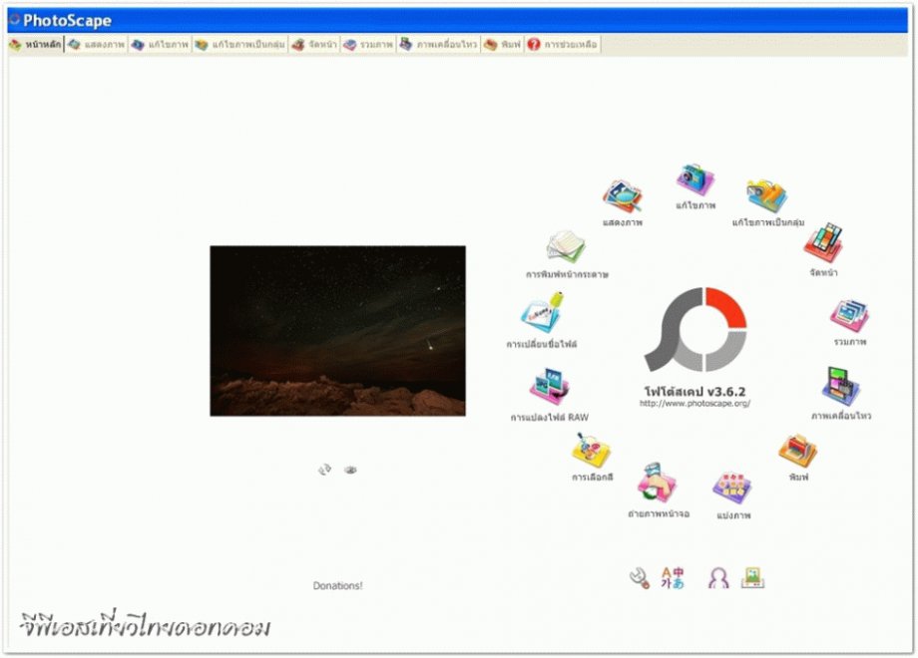918x658 pixels.
Task: Click the Donations! link
Action: pos(337,586)
